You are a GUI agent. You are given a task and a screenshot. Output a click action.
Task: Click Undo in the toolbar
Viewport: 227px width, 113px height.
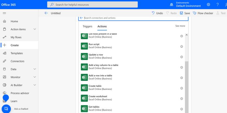(157, 13)
